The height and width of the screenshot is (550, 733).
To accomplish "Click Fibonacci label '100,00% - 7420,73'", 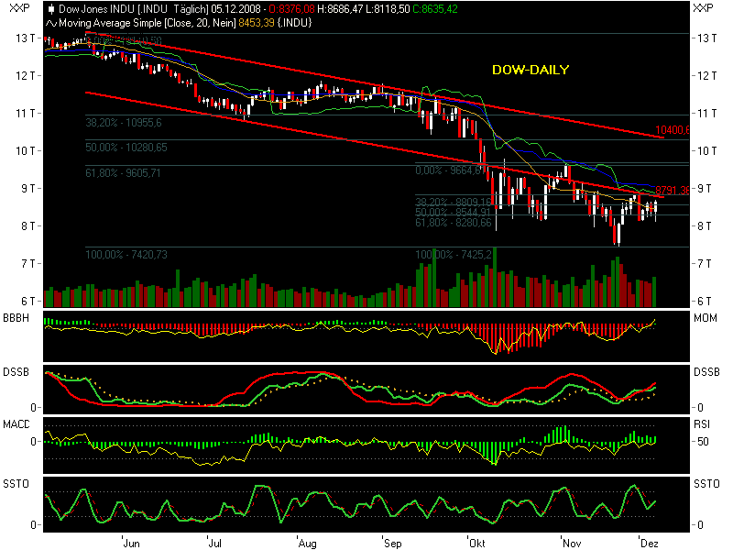I will pyautogui.click(x=126, y=255).
